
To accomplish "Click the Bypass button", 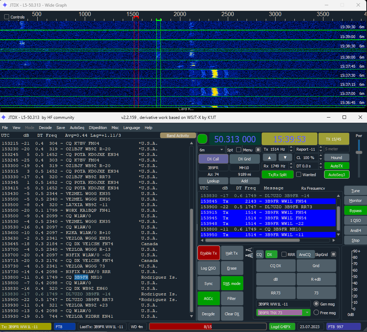I will point(355,211).
